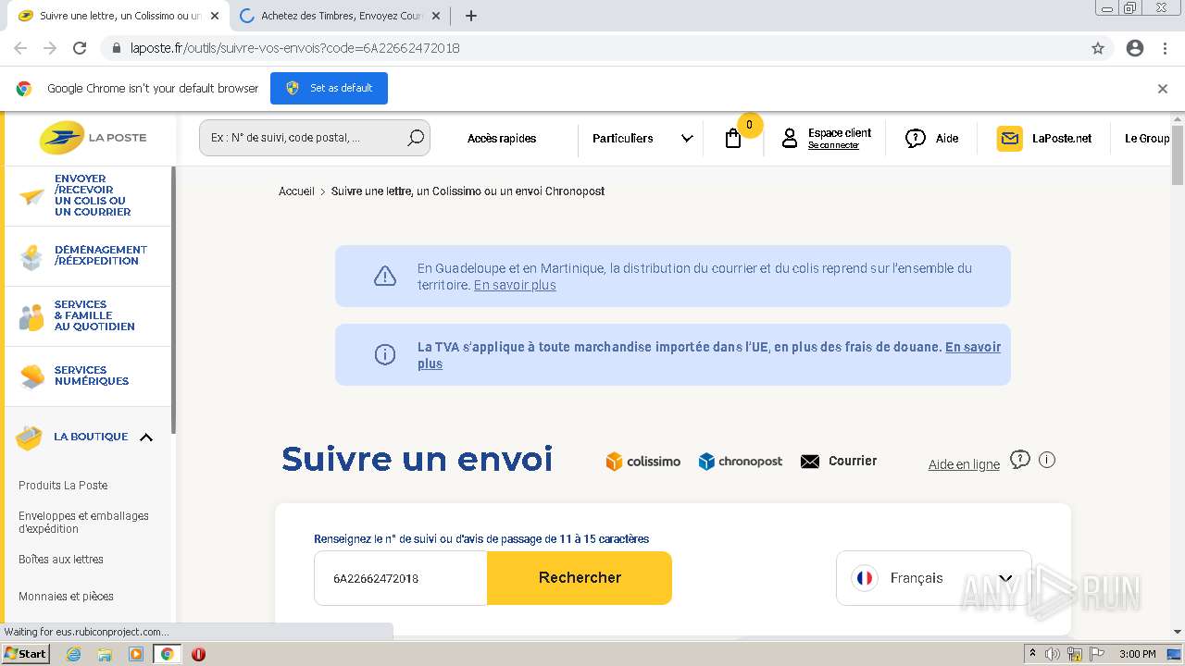Click the Aide speech bubble icon
The image size is (1185, 666).
916,139
